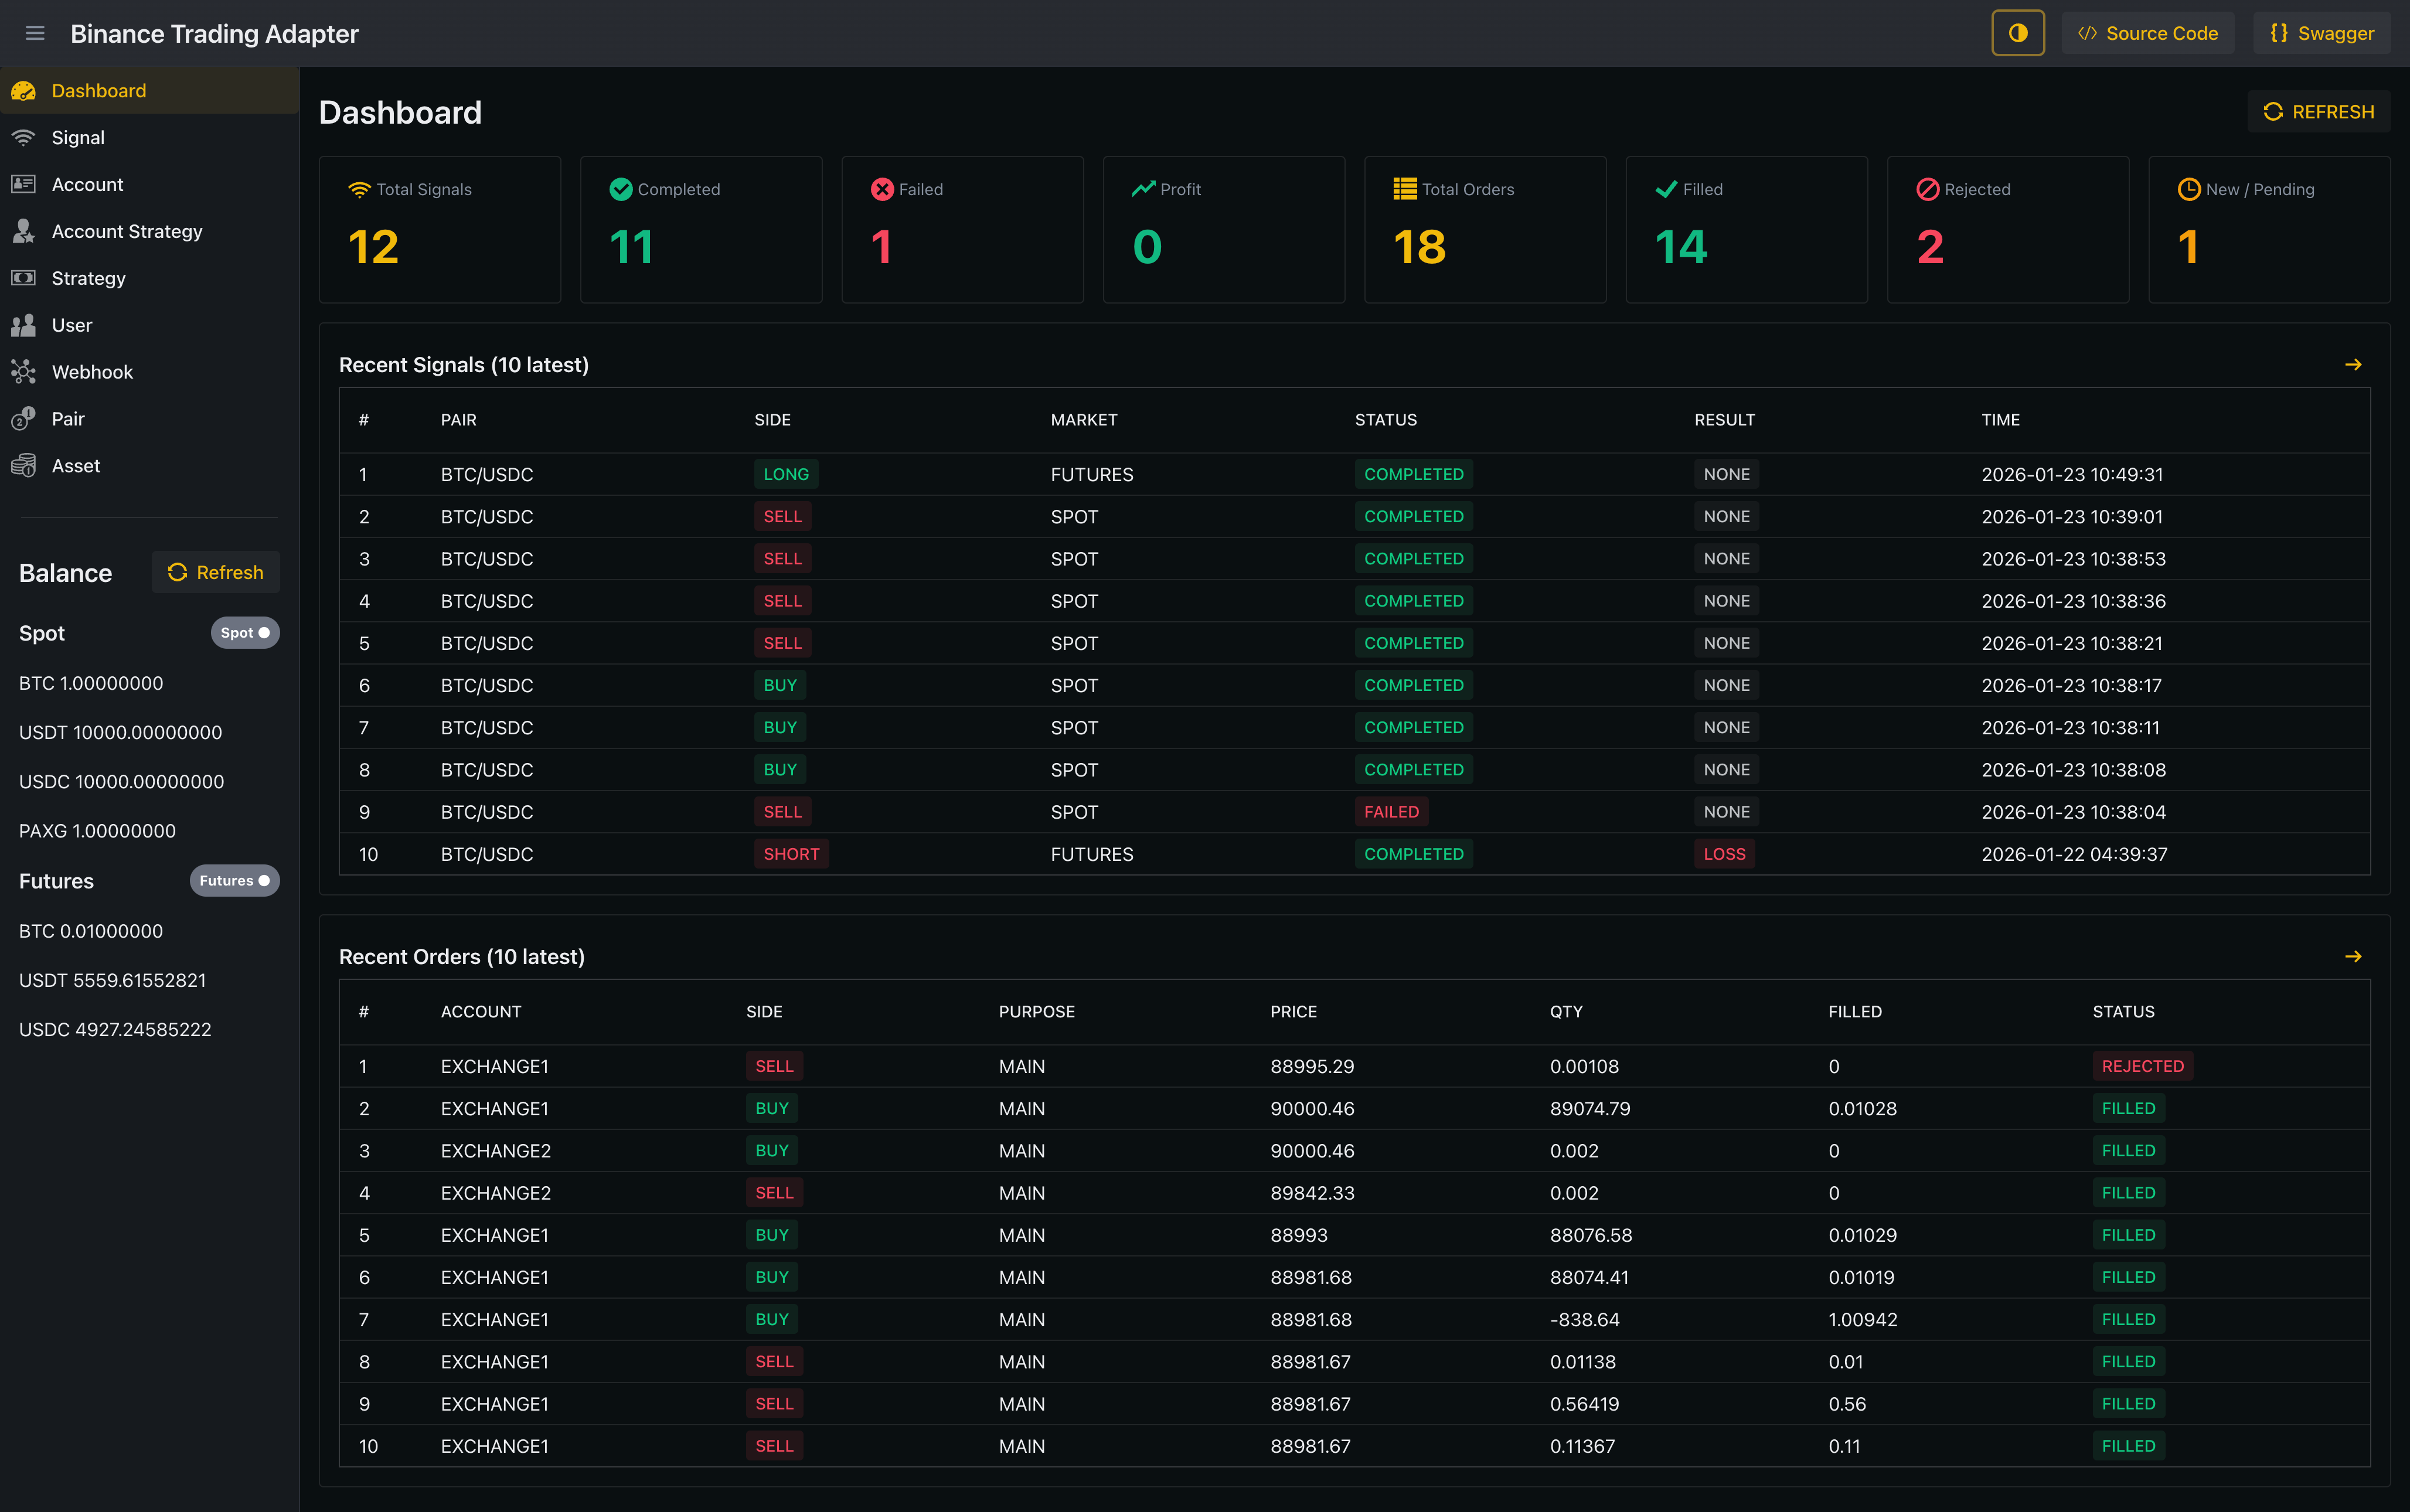Open the Source Code link
This screenshot has width=2410, height=1512.
click(2147, 33)
